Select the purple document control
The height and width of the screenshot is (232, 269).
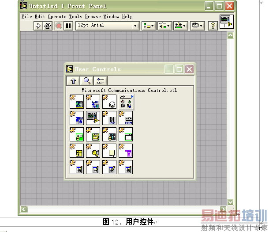pyautogui.click(x=126, y=151)
